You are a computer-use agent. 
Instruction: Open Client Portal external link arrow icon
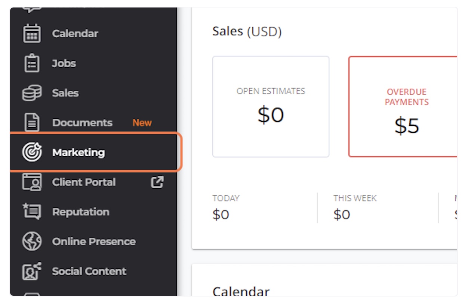157,182
